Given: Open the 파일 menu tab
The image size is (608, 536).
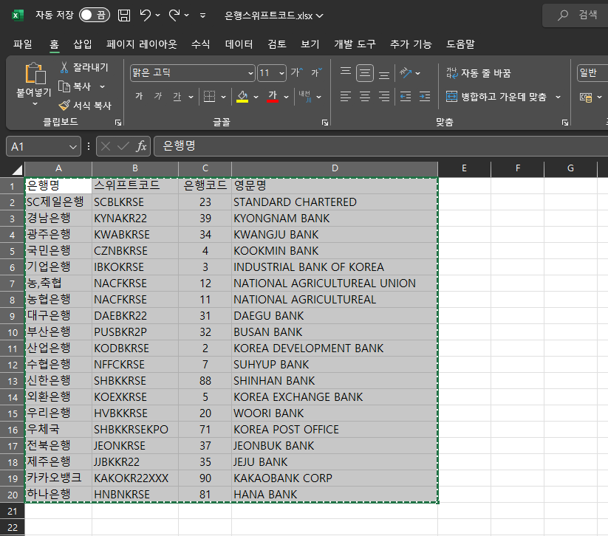Looking at the screenshot, I should point(22,44).
